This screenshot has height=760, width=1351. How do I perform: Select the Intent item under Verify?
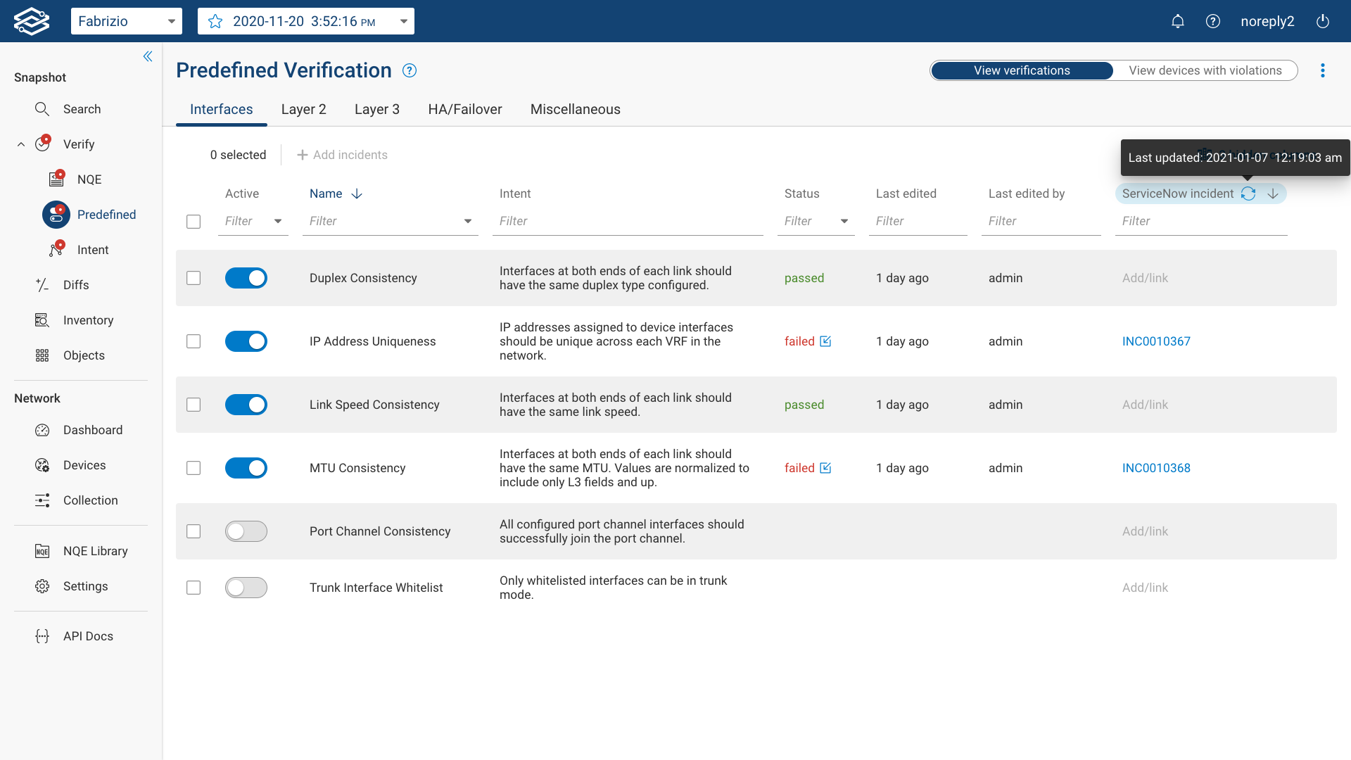click(x=92, y=249)
